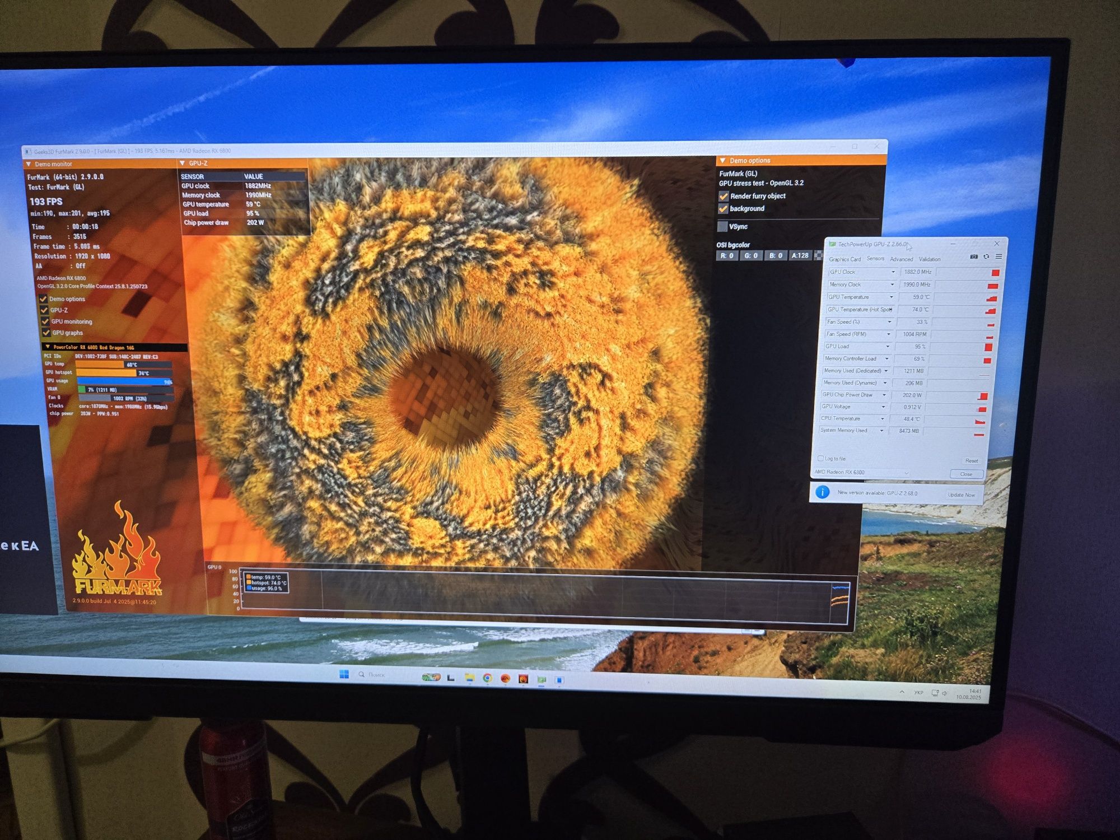This screenshot has height=840, width=1120.
Task: Collapse the Demo options panel
Action: [722, 161]
